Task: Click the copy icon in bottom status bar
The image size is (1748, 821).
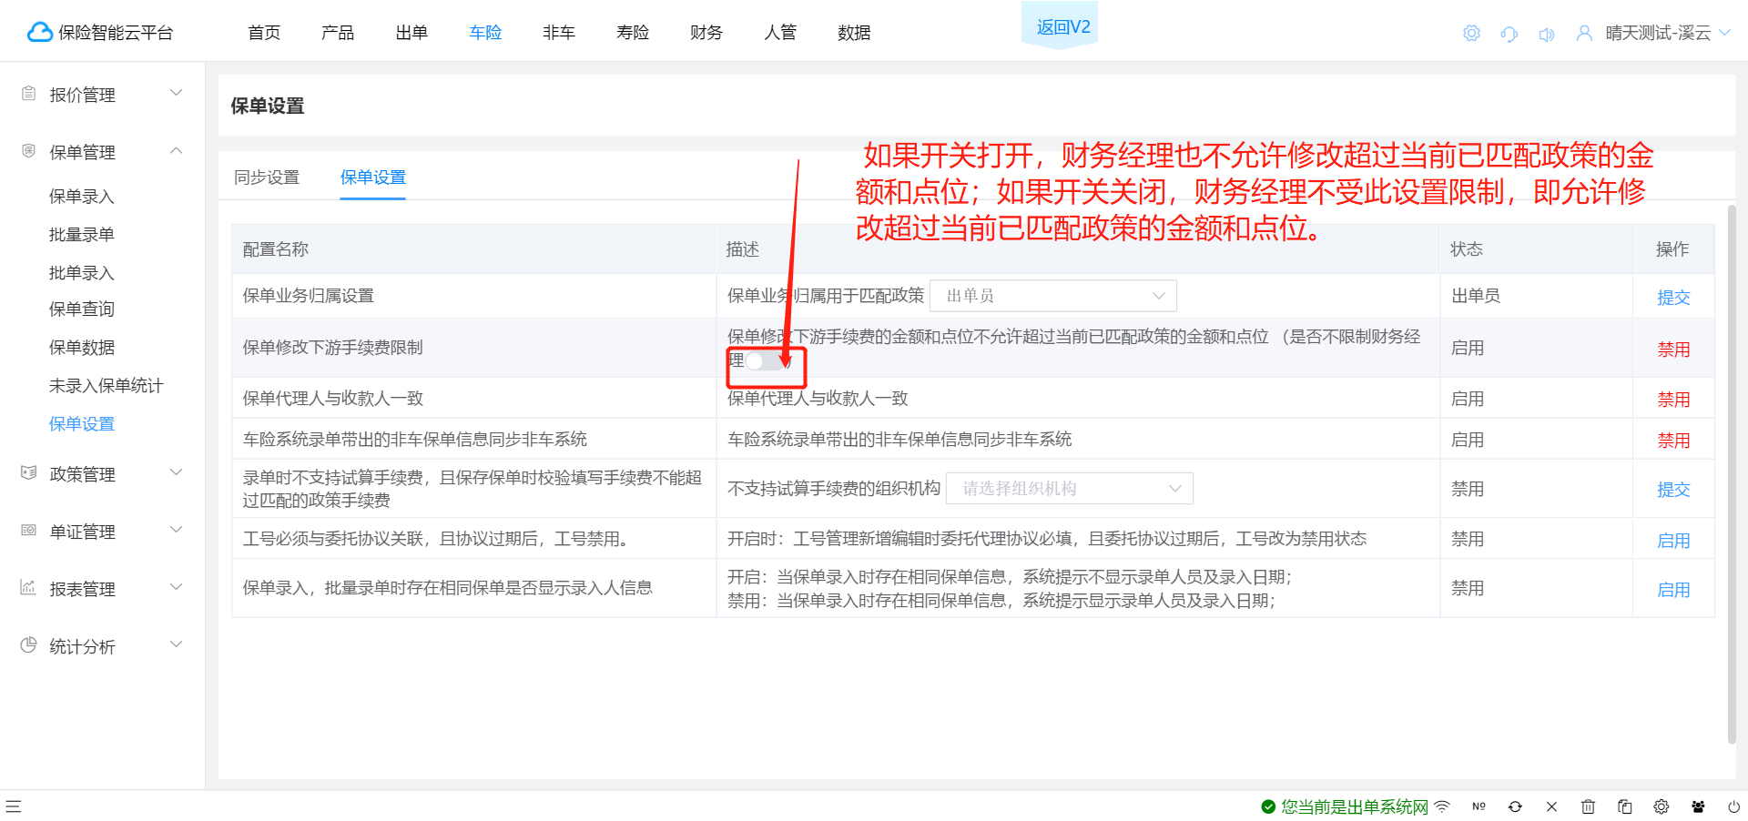Action: 1624,806
